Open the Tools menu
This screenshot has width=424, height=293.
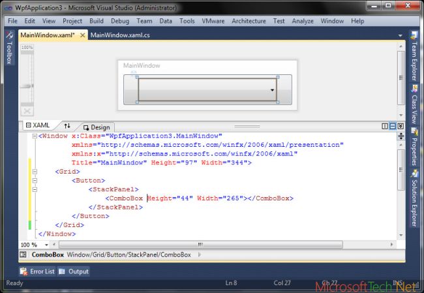click(x=187, y=21)
